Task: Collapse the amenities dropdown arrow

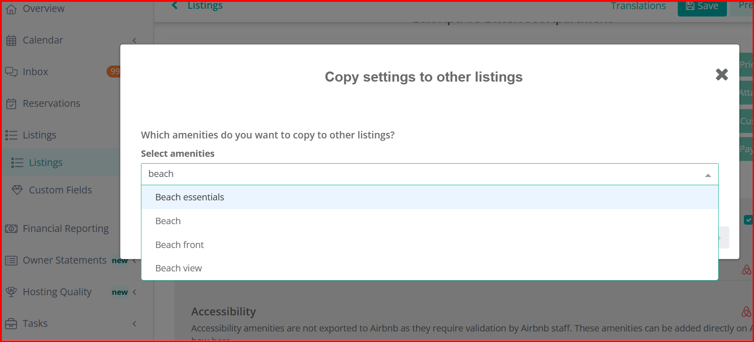Action: coord(708,175)
